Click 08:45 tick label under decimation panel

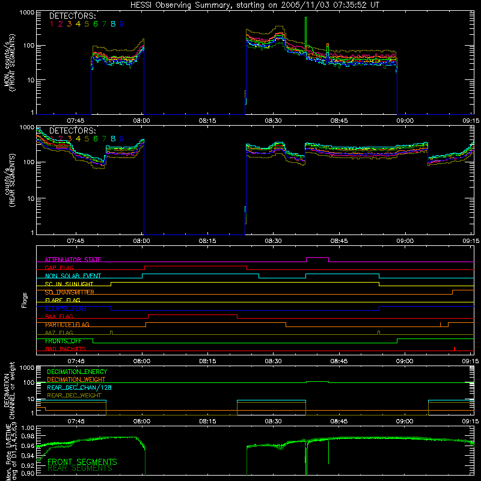pos(339,421)
